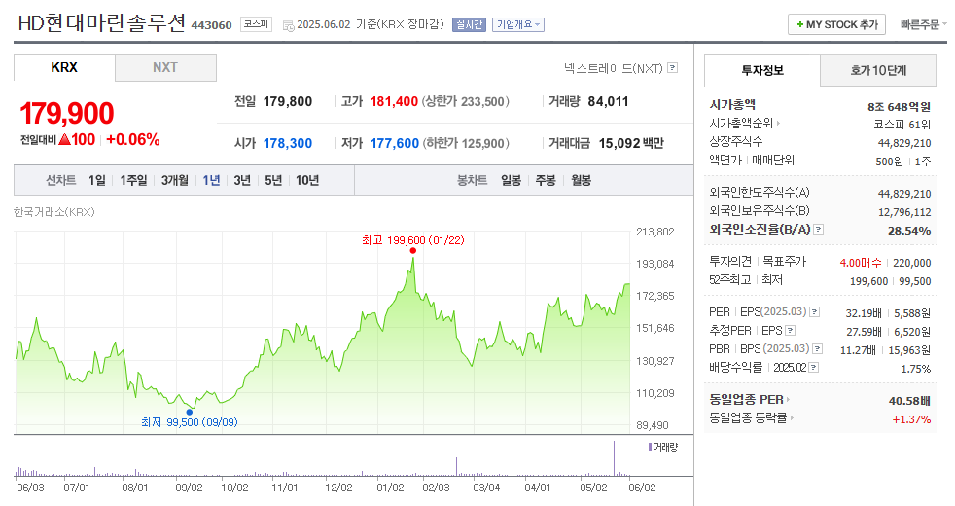
Task: Click the 고가 value 181,400
Action: (394, 102)
